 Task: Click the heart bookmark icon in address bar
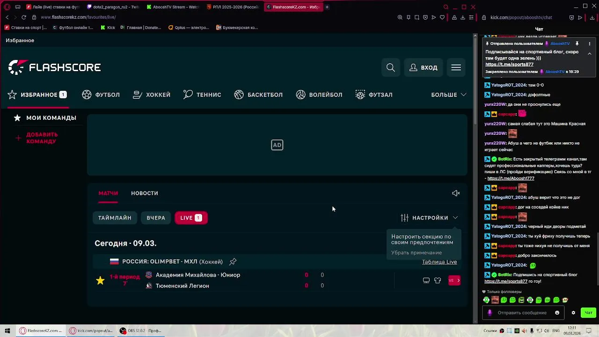442,17
